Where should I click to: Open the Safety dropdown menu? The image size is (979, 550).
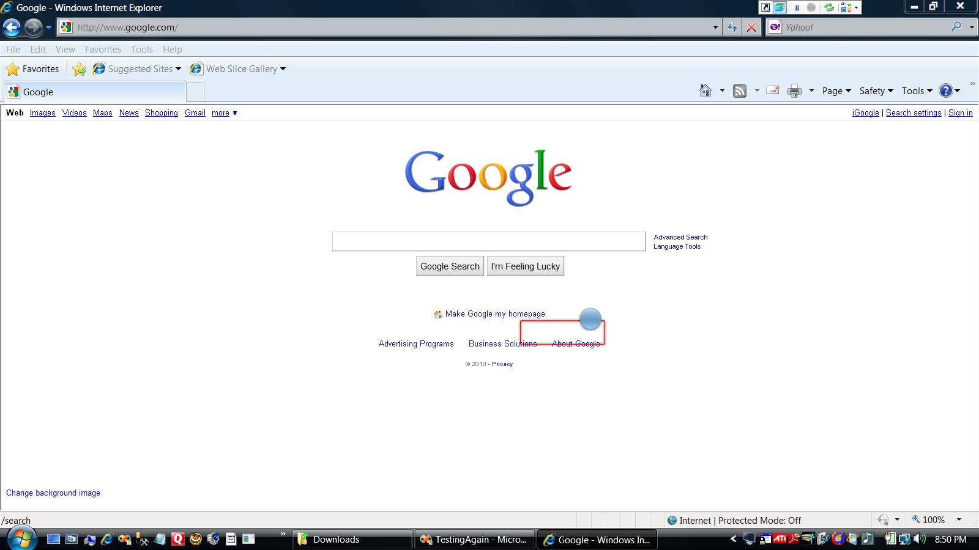(876, 91)
